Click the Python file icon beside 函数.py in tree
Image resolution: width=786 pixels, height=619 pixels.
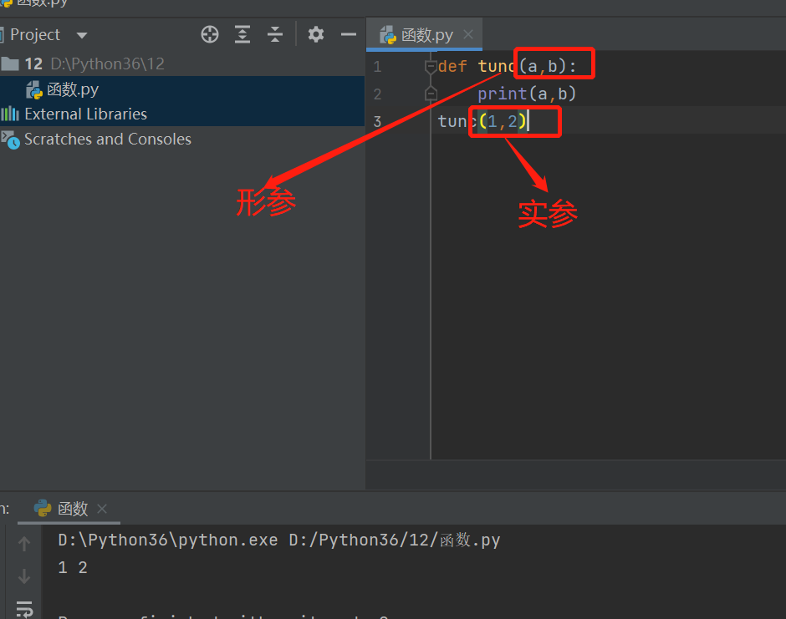34,89
